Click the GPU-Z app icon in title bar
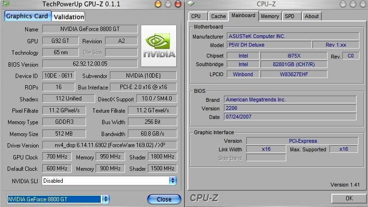Image resolution: width=368 pixels, height=207 pixels. [x=6, y=3]
